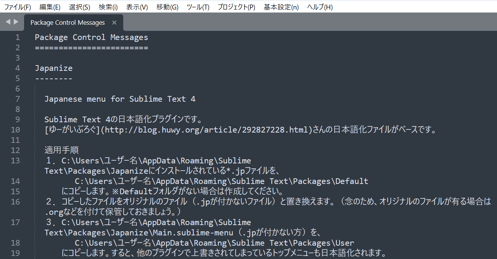Screen dimensions: 497x259
Task: Open the 移動(G) menu
Action: (x=167, y=6)
